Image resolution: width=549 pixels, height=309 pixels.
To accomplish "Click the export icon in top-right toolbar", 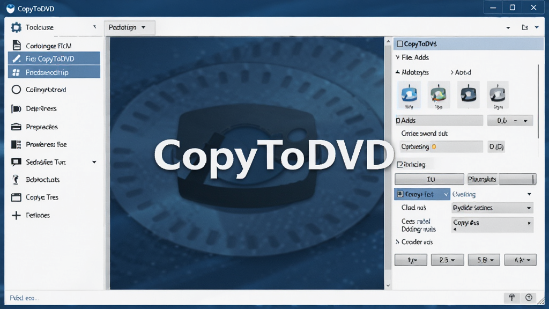I will tap(524, 27).
